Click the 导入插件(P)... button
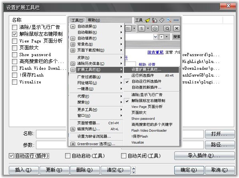 pyautogui.click(x=204, y=156)
